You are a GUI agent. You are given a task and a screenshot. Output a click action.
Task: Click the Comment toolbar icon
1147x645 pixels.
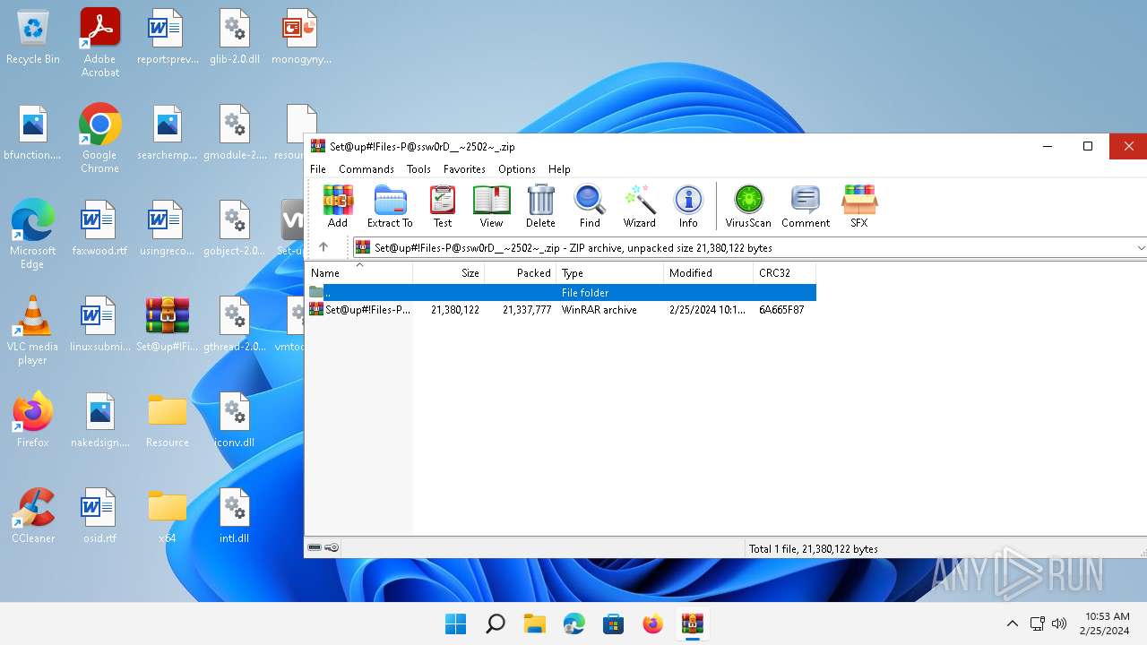[x=806, y=207]
